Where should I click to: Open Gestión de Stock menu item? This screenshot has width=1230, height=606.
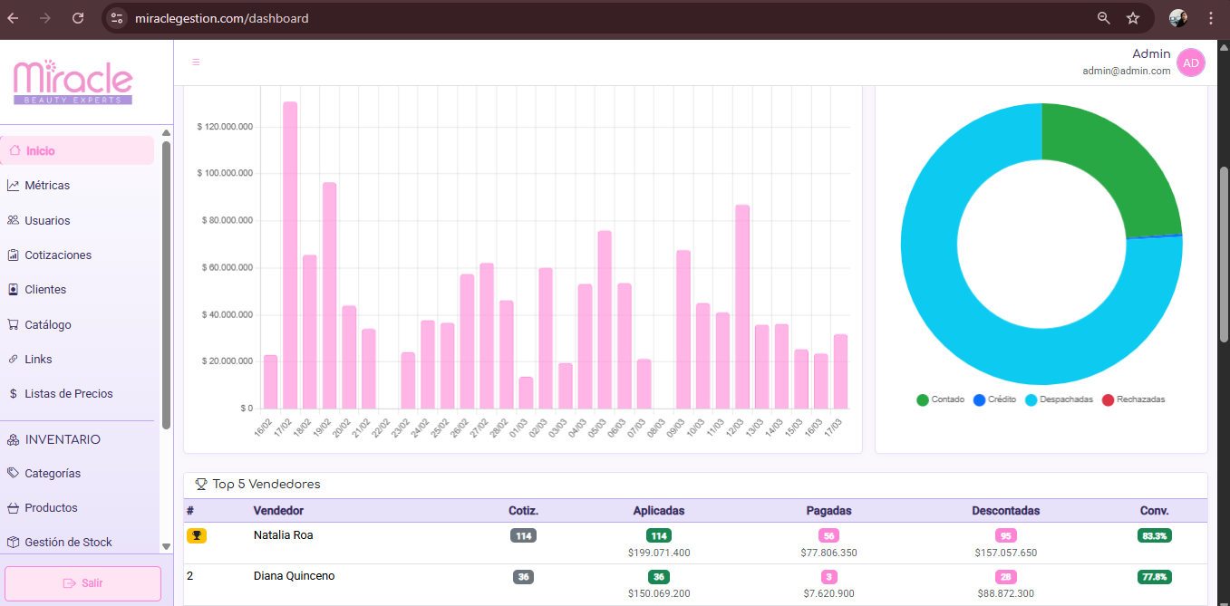[x=68, y=543]
